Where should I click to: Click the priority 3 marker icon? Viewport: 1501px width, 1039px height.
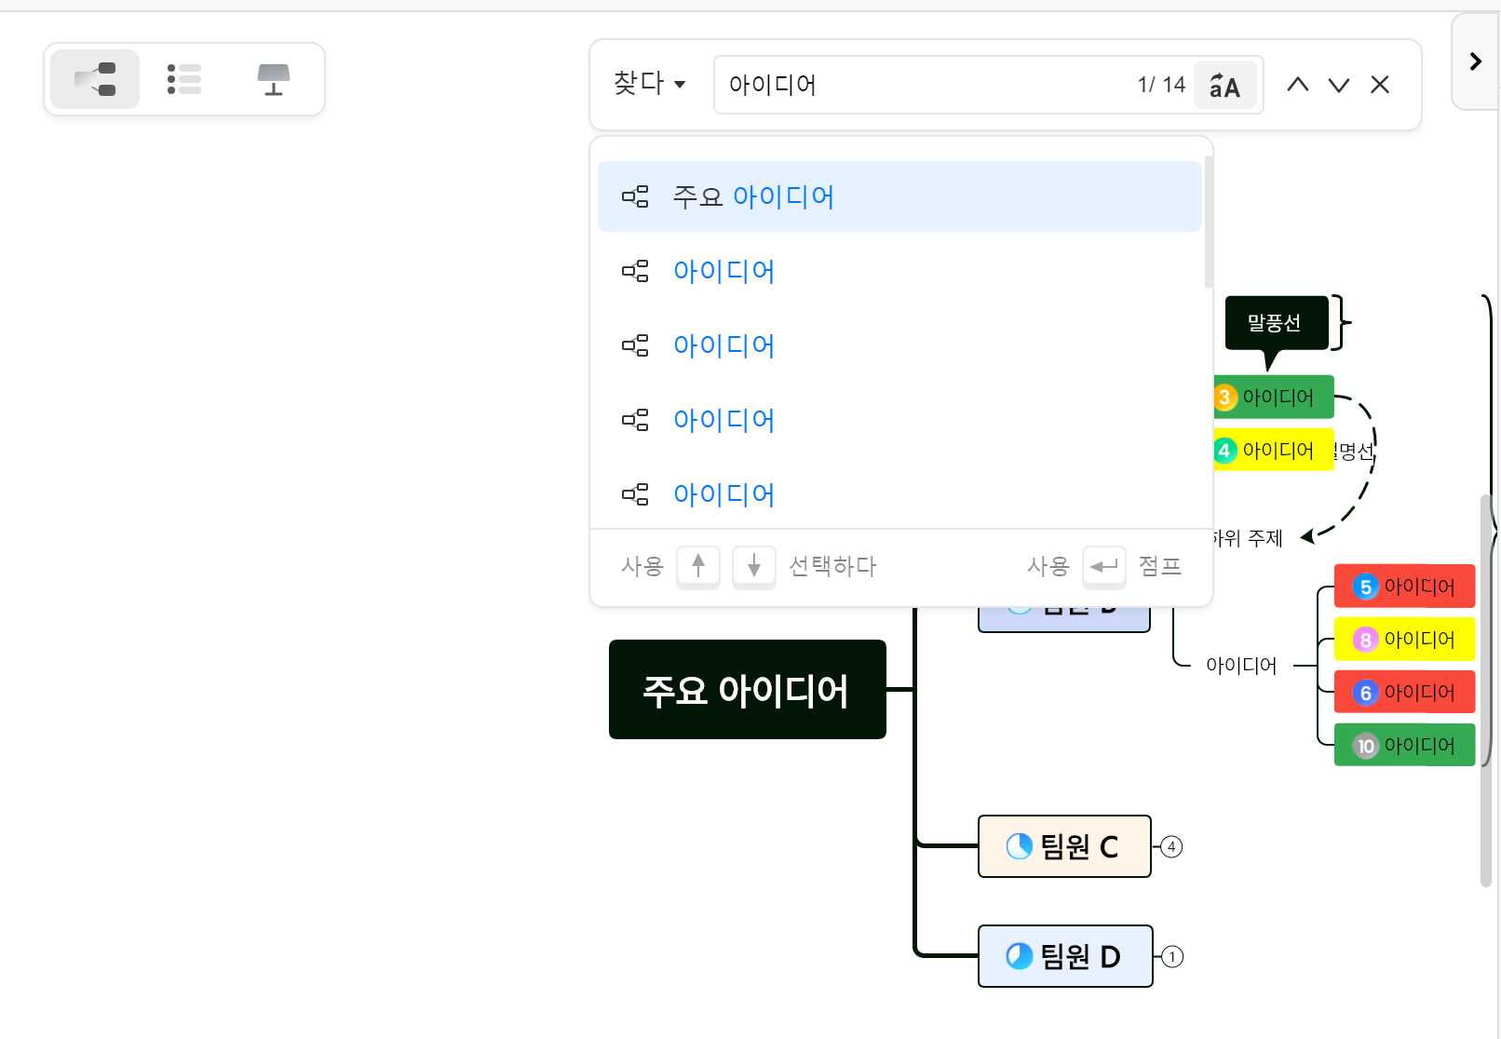click(1224, 398)
